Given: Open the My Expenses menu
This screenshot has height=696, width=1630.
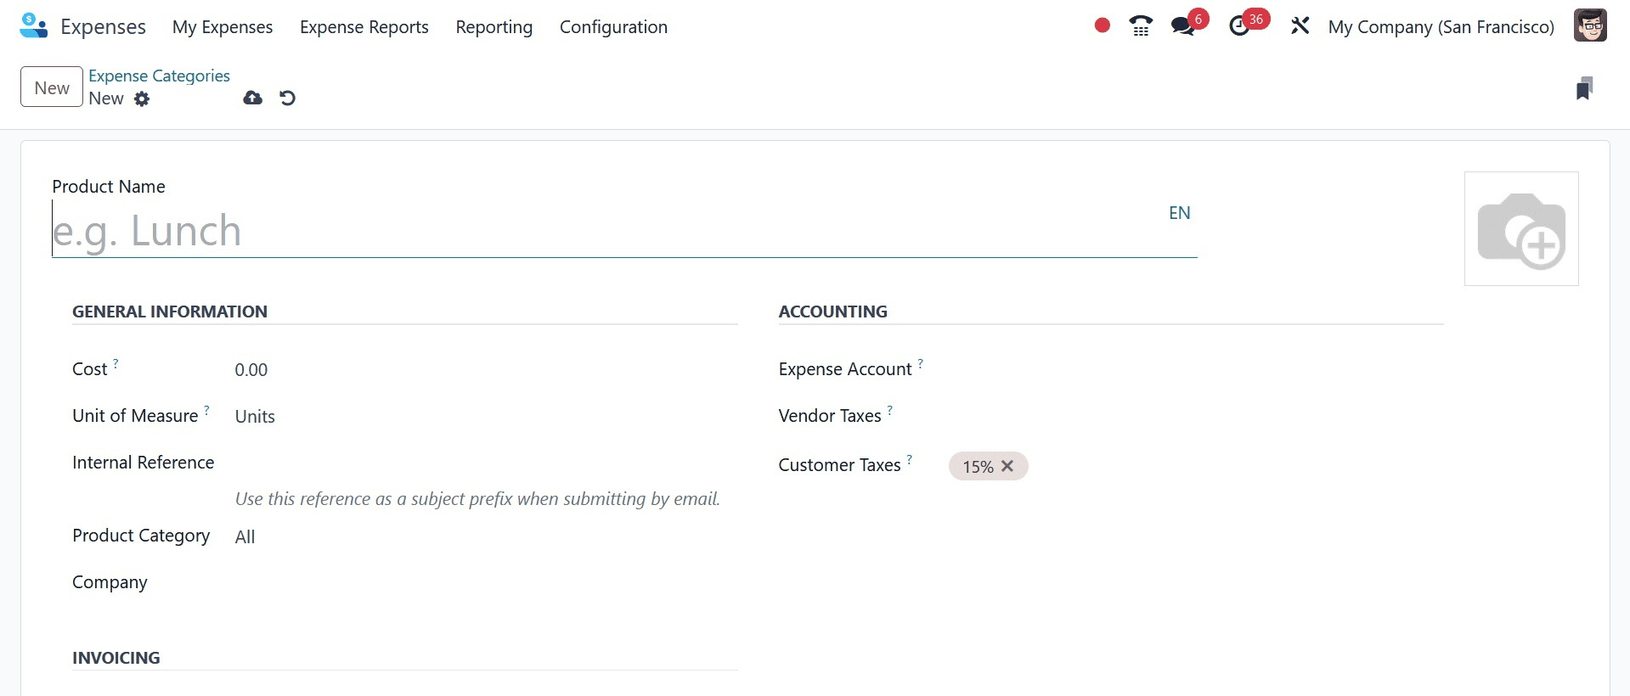Looking at the screenshot, I should tap(223, 27).
